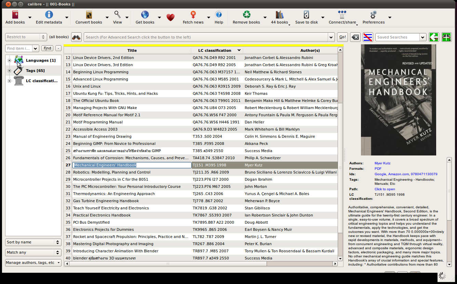Open the Sort by name dropdown
Viewport: 457px width, 284px height.
pos(33,242)
